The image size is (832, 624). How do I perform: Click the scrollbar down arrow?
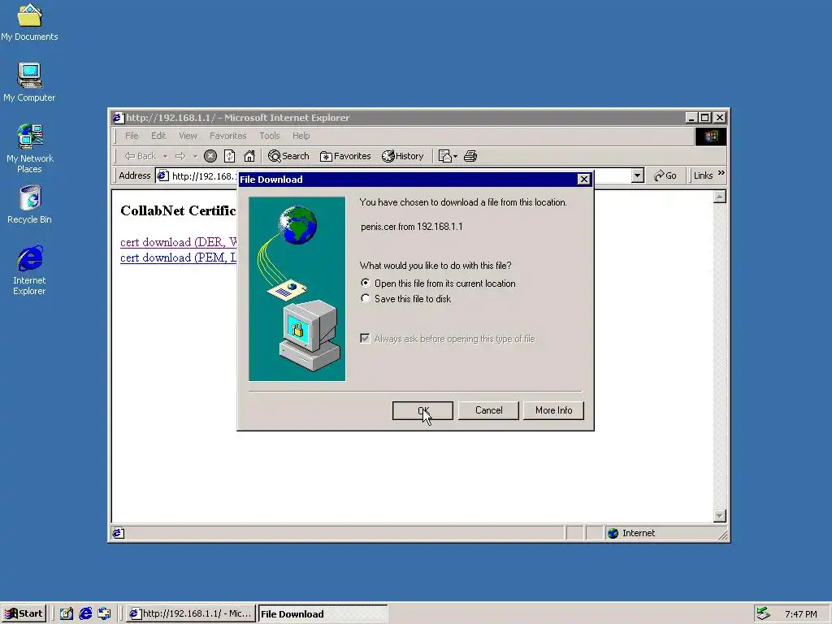point(720,516)
